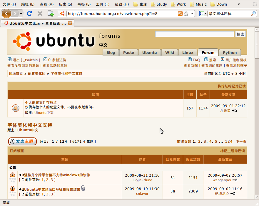The height and width of the screenshot is (206, 259).
Task: Bookmark this page with the star icon
Action: click(186, 14)
